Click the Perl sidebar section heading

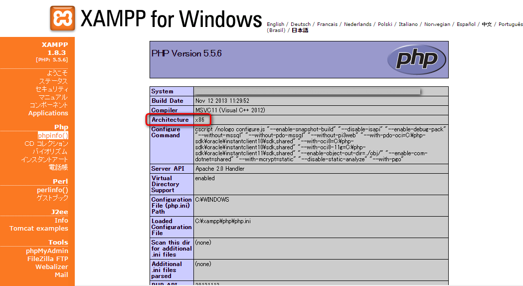click(x=60, y=181)
